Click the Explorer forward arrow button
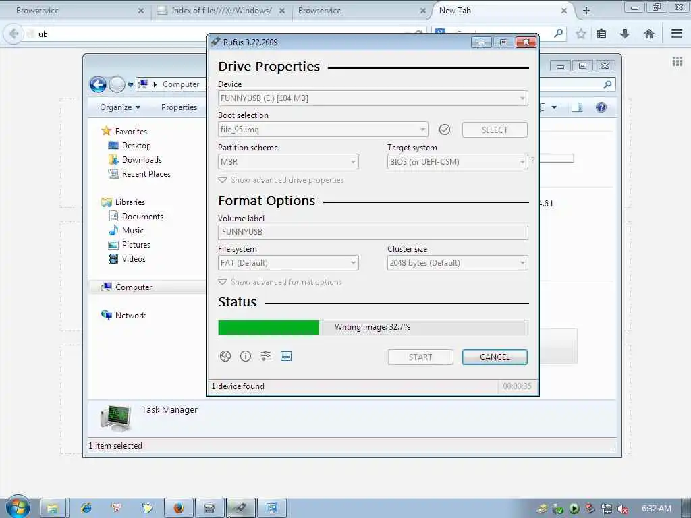 (117, 84)
